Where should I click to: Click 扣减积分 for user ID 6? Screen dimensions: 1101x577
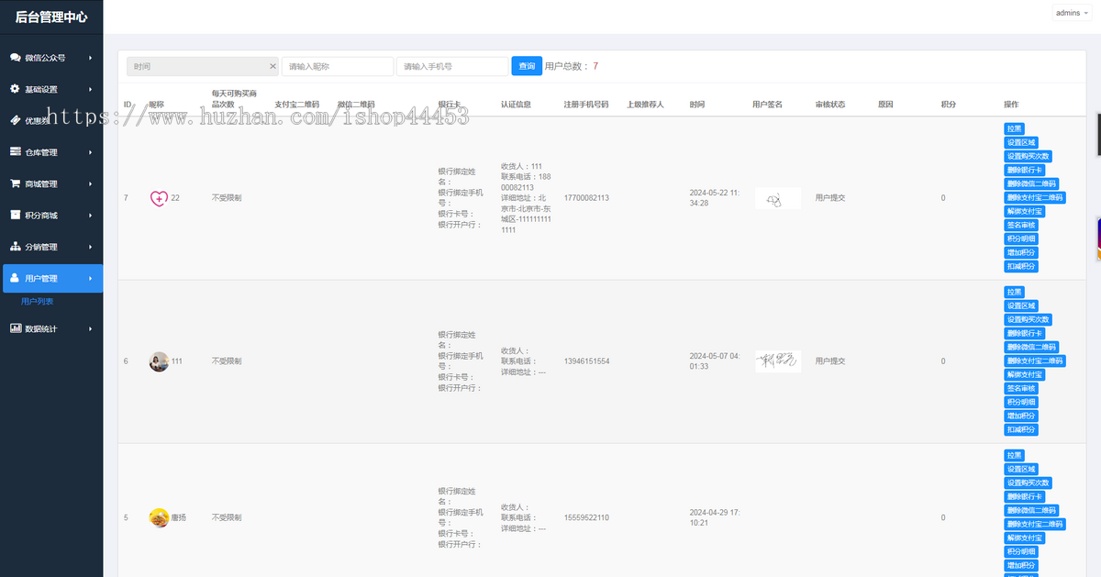point(1021,429)
